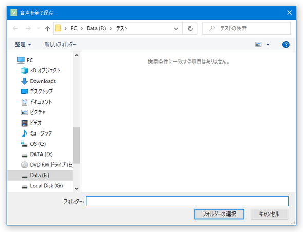Select テスト in the address breadcrumb
The width and height of the screenshot is (303, 232).
click(x=122, y=28)
